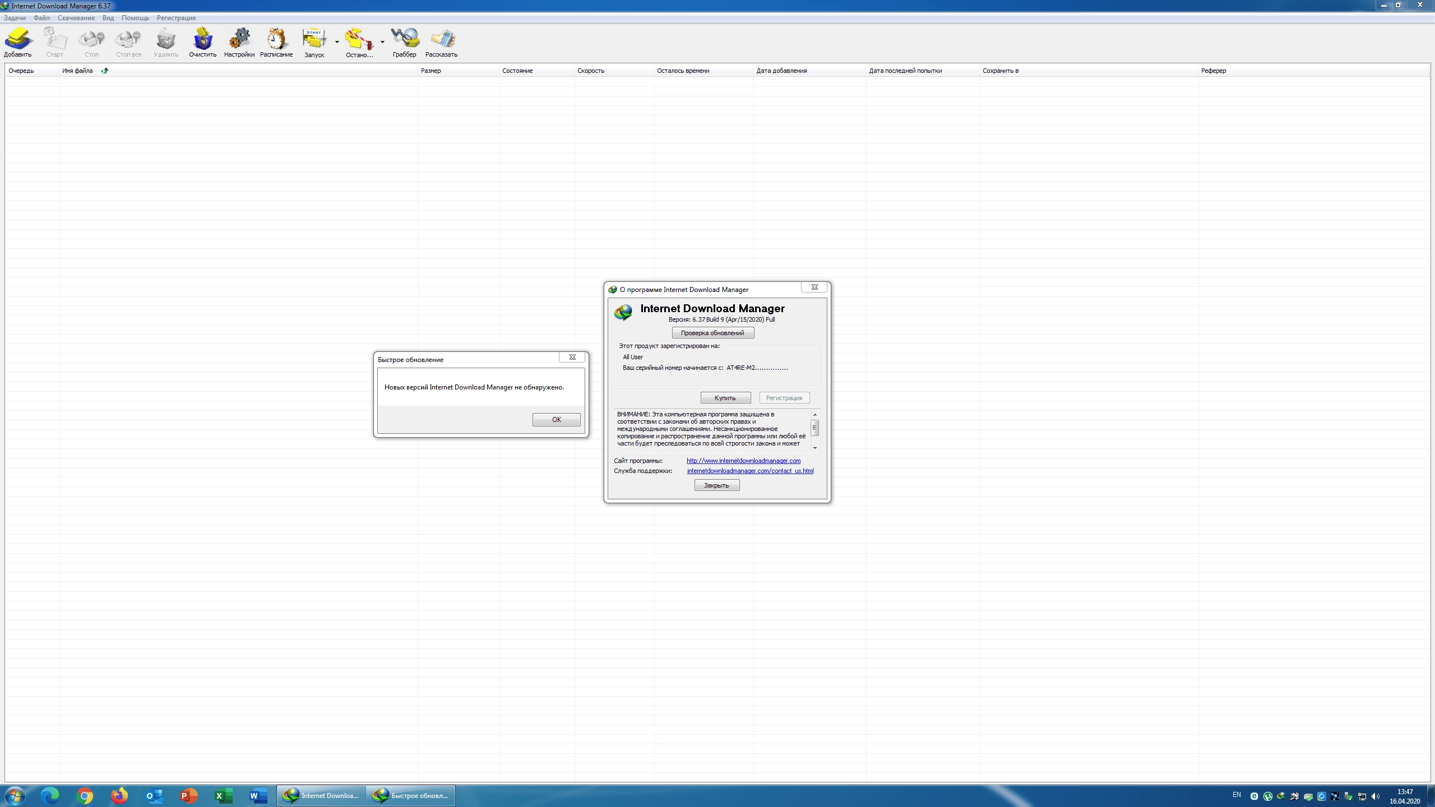Open the Файл menu

click(41, 18)
